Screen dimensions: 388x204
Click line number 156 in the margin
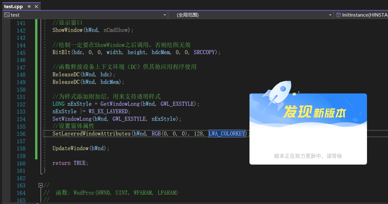point(21,134)
